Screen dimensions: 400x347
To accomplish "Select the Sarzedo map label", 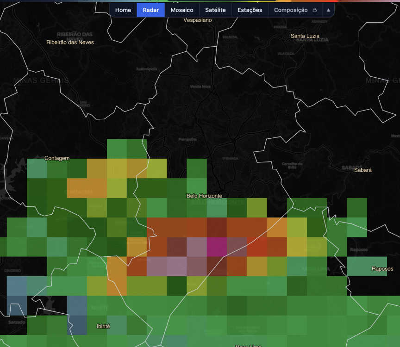I will [x=17, y=322].
